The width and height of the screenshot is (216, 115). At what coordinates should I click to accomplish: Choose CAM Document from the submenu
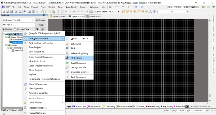coord(79,63)
